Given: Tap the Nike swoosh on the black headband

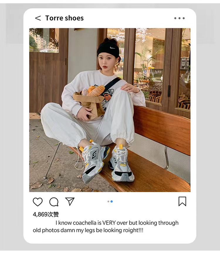Looking at the screenshot, I should pyautogui.click(x=112, y=48).
